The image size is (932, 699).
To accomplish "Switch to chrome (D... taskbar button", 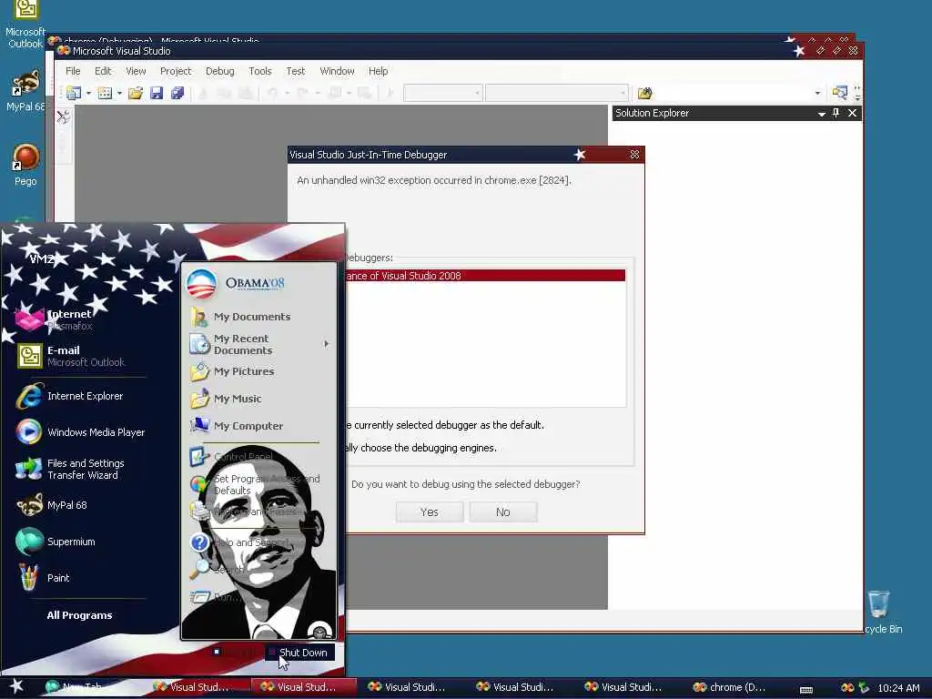I will point(730,688).
